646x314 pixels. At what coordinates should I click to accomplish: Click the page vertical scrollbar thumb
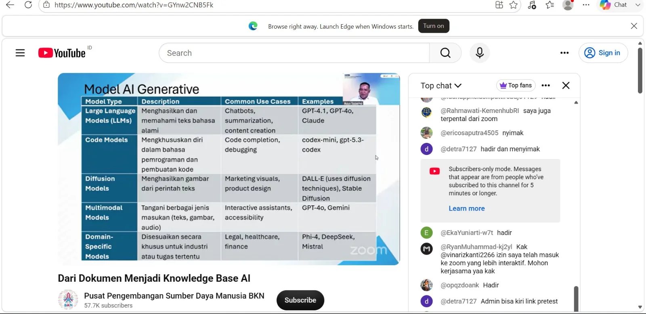(640, 71)
